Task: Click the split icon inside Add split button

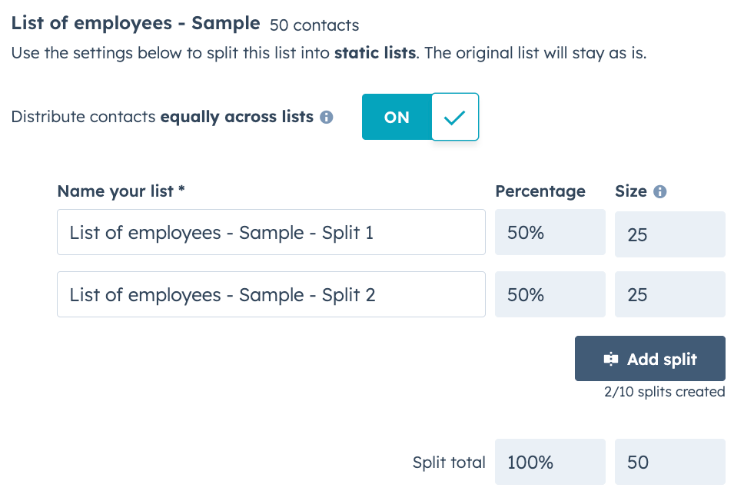Action: pyautogui.click(x=611, y=358)
